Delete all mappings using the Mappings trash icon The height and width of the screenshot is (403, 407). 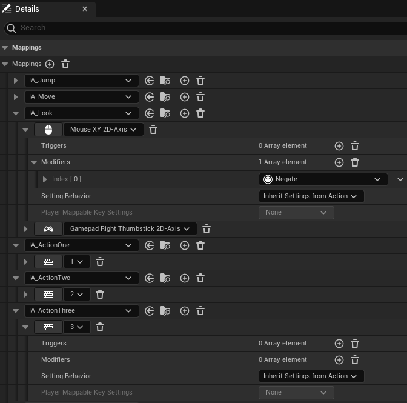[65, 64]
